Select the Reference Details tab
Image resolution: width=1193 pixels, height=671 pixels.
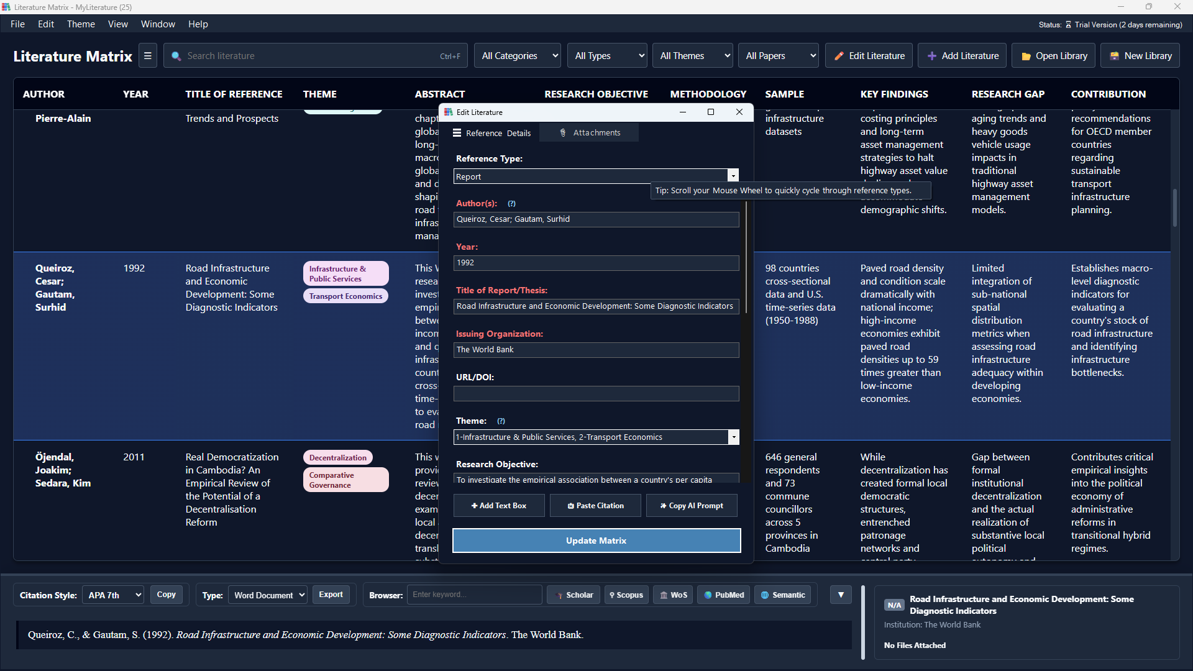[x=491, y=133]
